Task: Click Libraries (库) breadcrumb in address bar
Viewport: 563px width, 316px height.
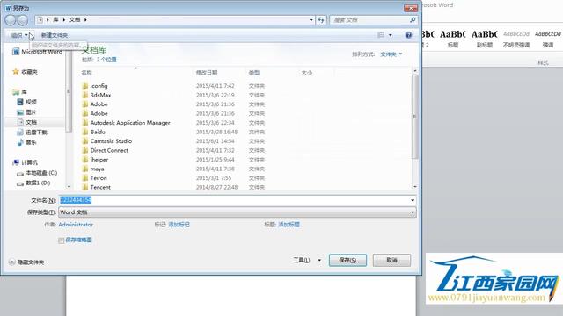Action: [55, 19]
